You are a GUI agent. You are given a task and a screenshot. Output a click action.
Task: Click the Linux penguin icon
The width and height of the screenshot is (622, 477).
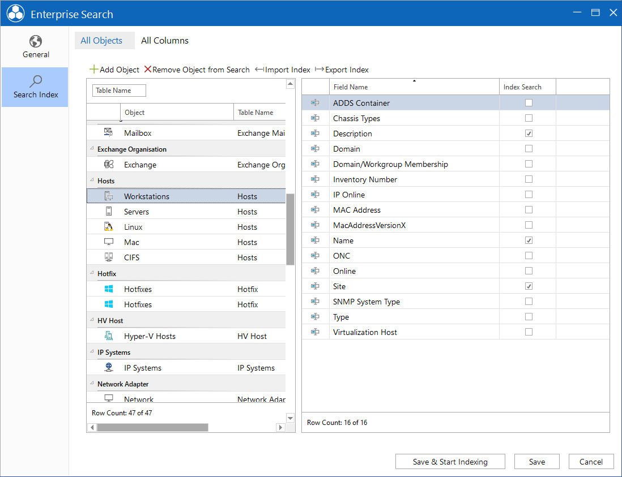108,226
